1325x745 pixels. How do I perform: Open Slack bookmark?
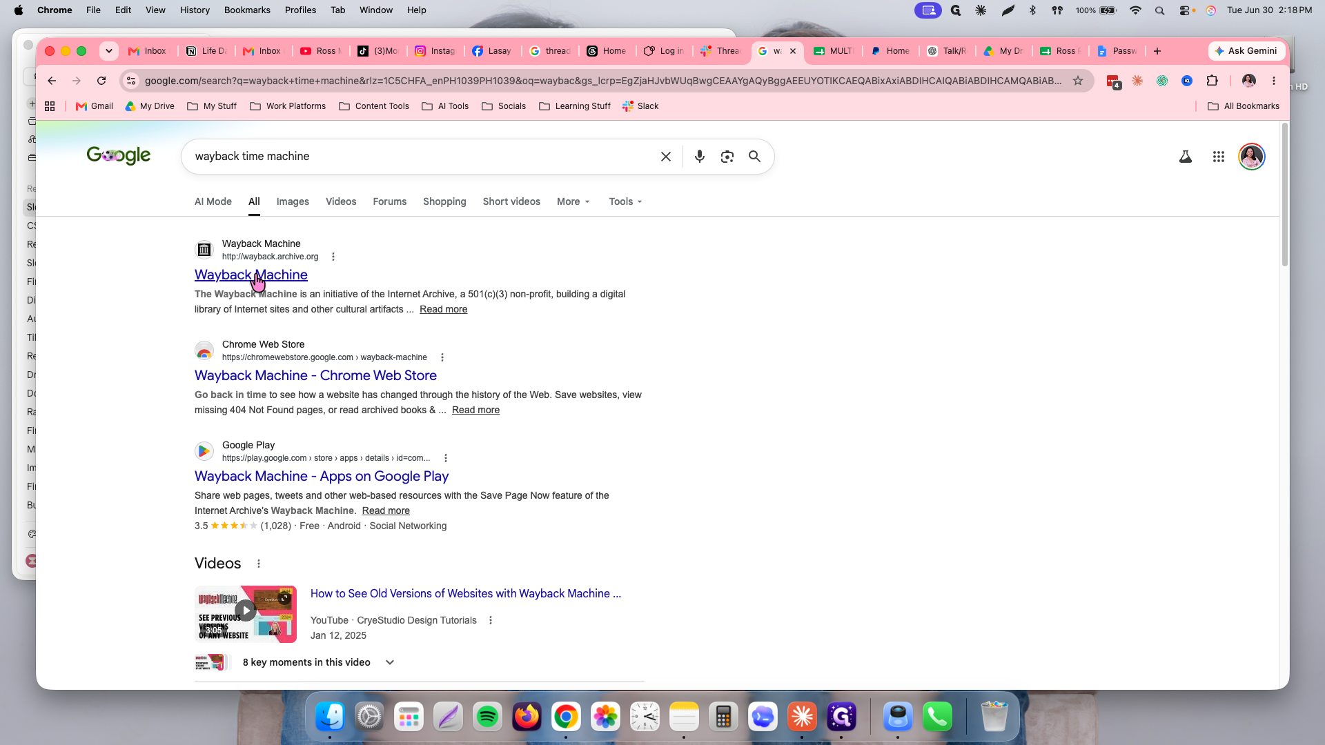coord(640,106)
